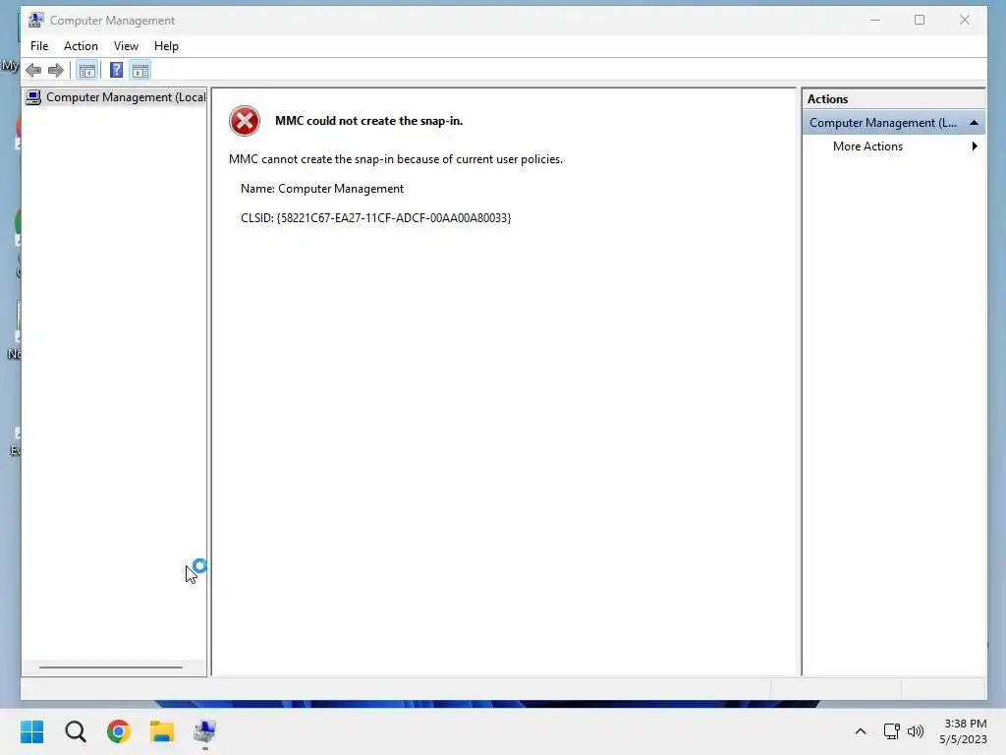Toggle the Show/Hide Action Pane icon
The image size is (1006, 755).
click(140, 70)
